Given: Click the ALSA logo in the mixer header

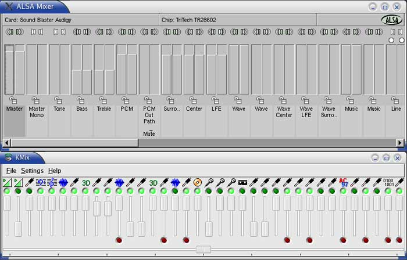Looking at the screenshot, I should [x=392, y=20].
